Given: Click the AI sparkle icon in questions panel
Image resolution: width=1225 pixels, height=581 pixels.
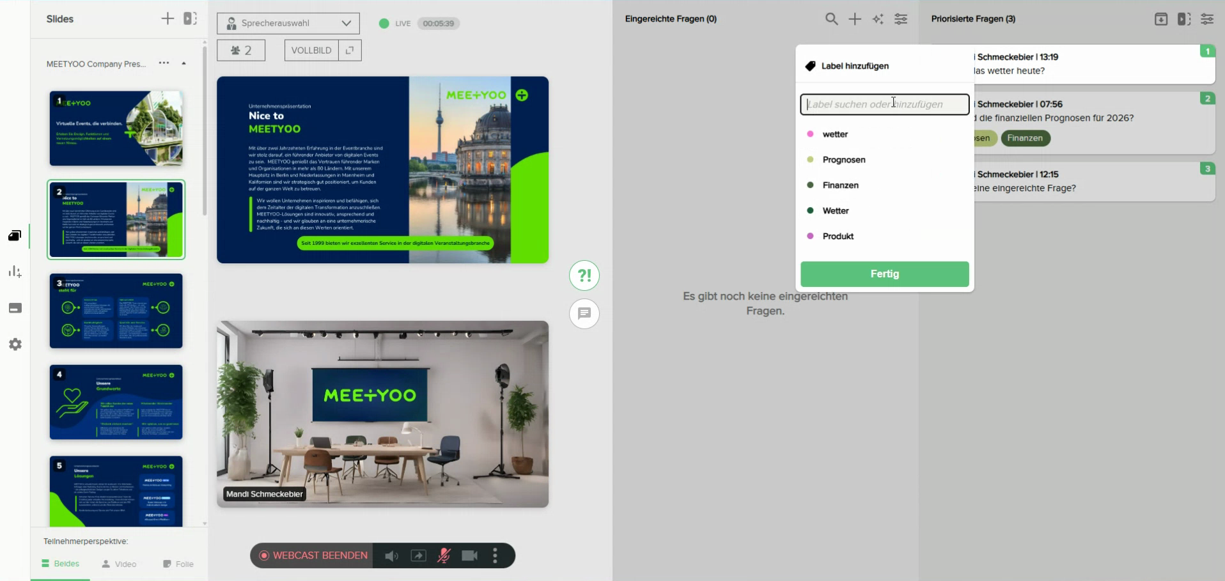Looking at the screenshot, I should (x=878, y=19).
